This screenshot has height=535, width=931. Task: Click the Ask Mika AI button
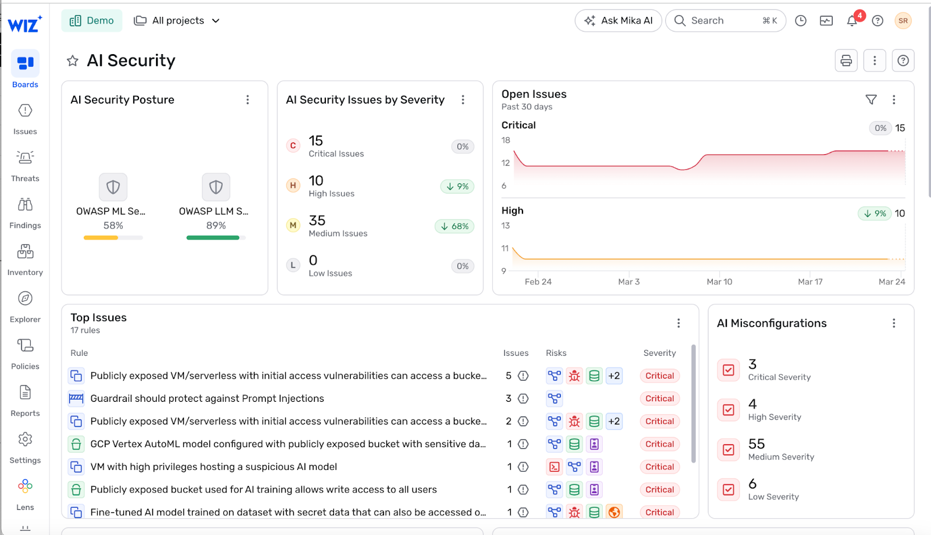tap(619, 21)
